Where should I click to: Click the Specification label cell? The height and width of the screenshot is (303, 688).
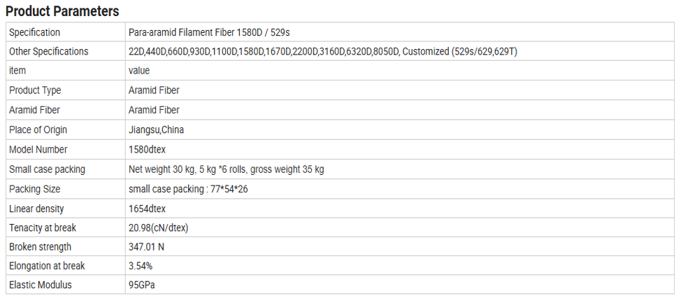[34, 32]
